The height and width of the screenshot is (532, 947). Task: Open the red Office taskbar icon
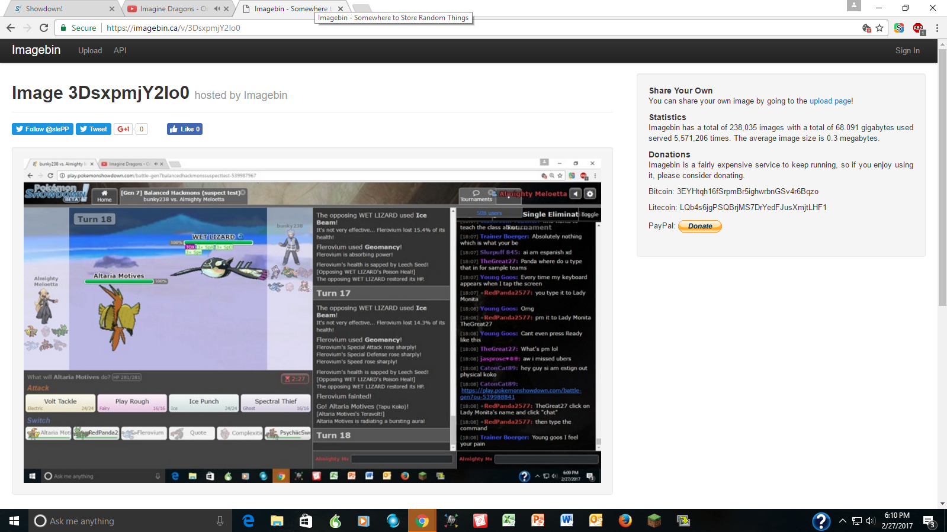pyautogui.click(x=480, y=521)
